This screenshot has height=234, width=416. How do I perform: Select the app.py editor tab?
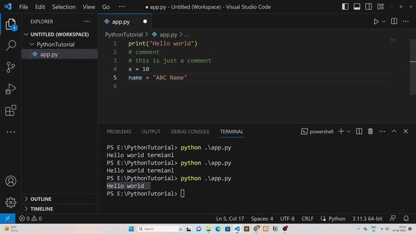click(x=125, y=21)
